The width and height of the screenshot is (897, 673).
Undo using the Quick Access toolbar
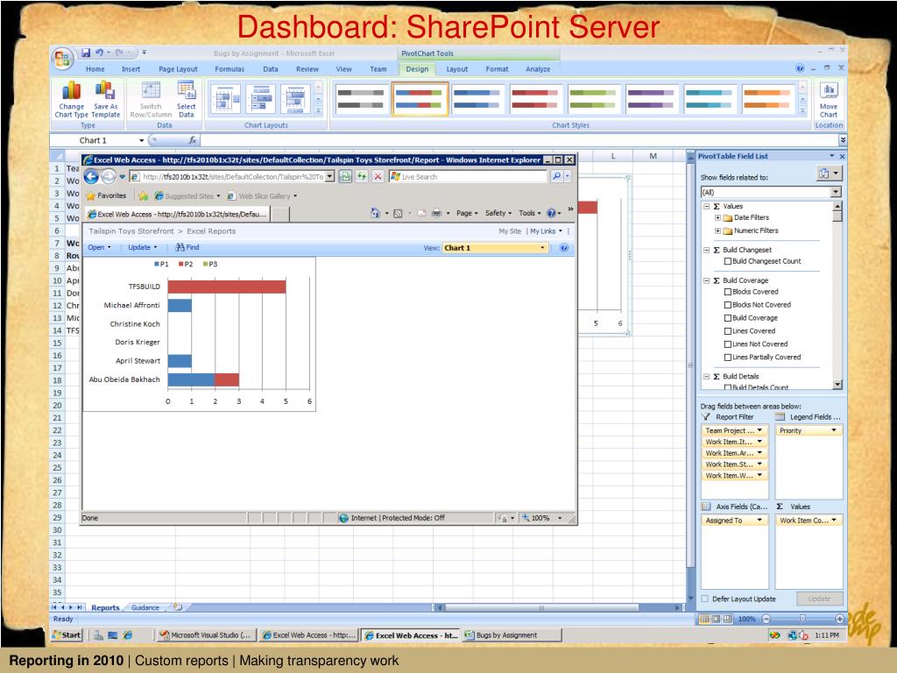[100, 53]
